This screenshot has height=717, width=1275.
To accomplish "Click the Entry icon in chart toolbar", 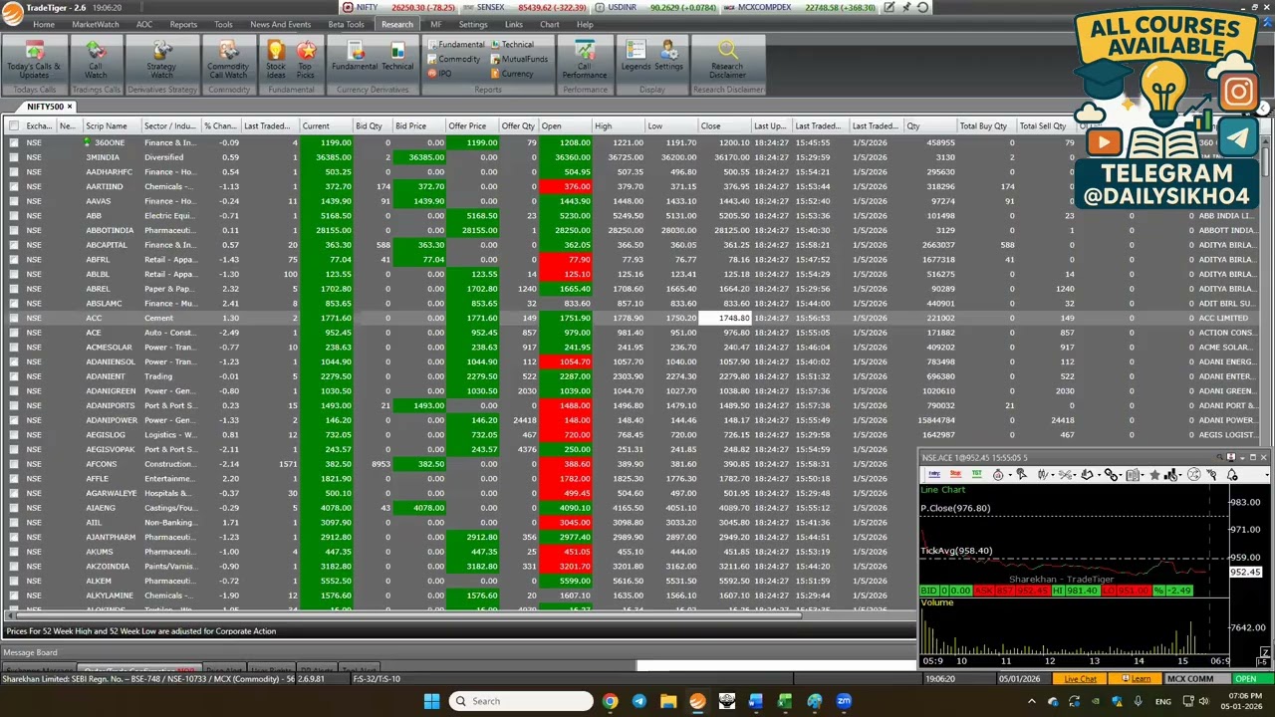I will (x=934, y=475).
